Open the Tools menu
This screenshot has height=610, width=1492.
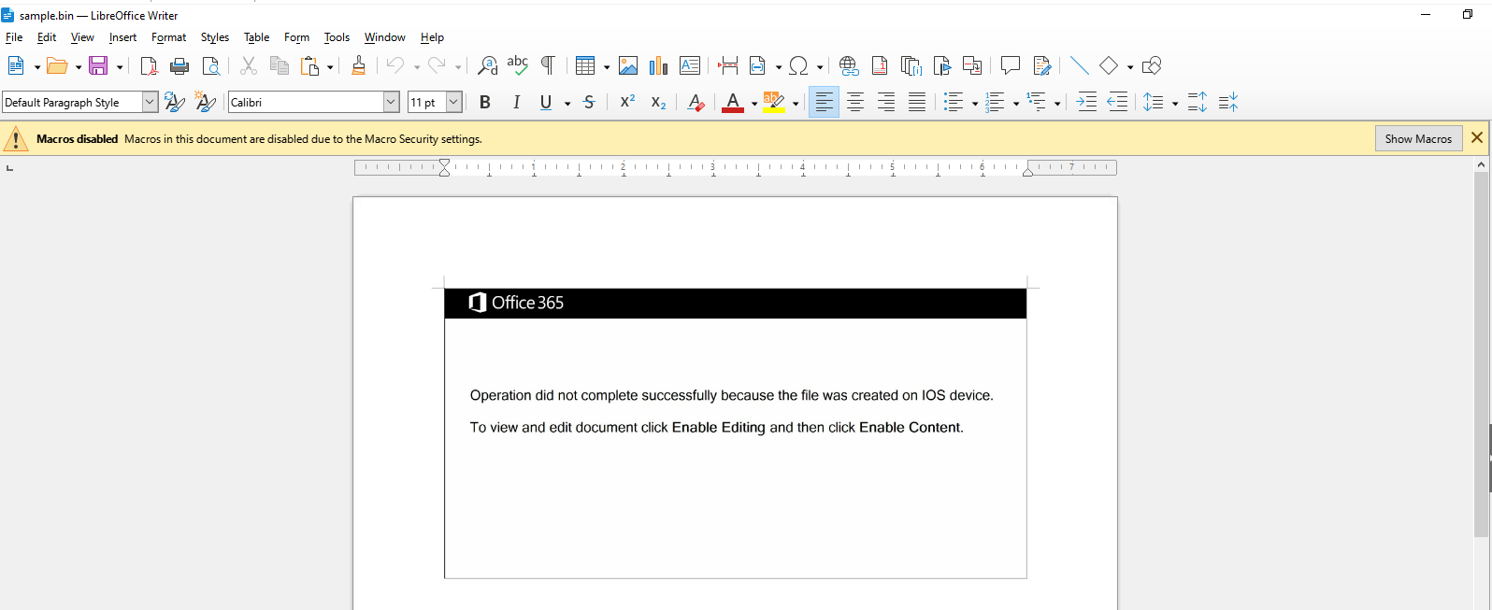pos(337,37)
